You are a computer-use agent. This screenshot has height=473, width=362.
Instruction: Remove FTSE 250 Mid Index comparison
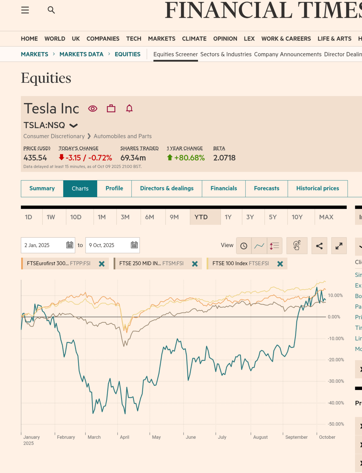[195, 264]
